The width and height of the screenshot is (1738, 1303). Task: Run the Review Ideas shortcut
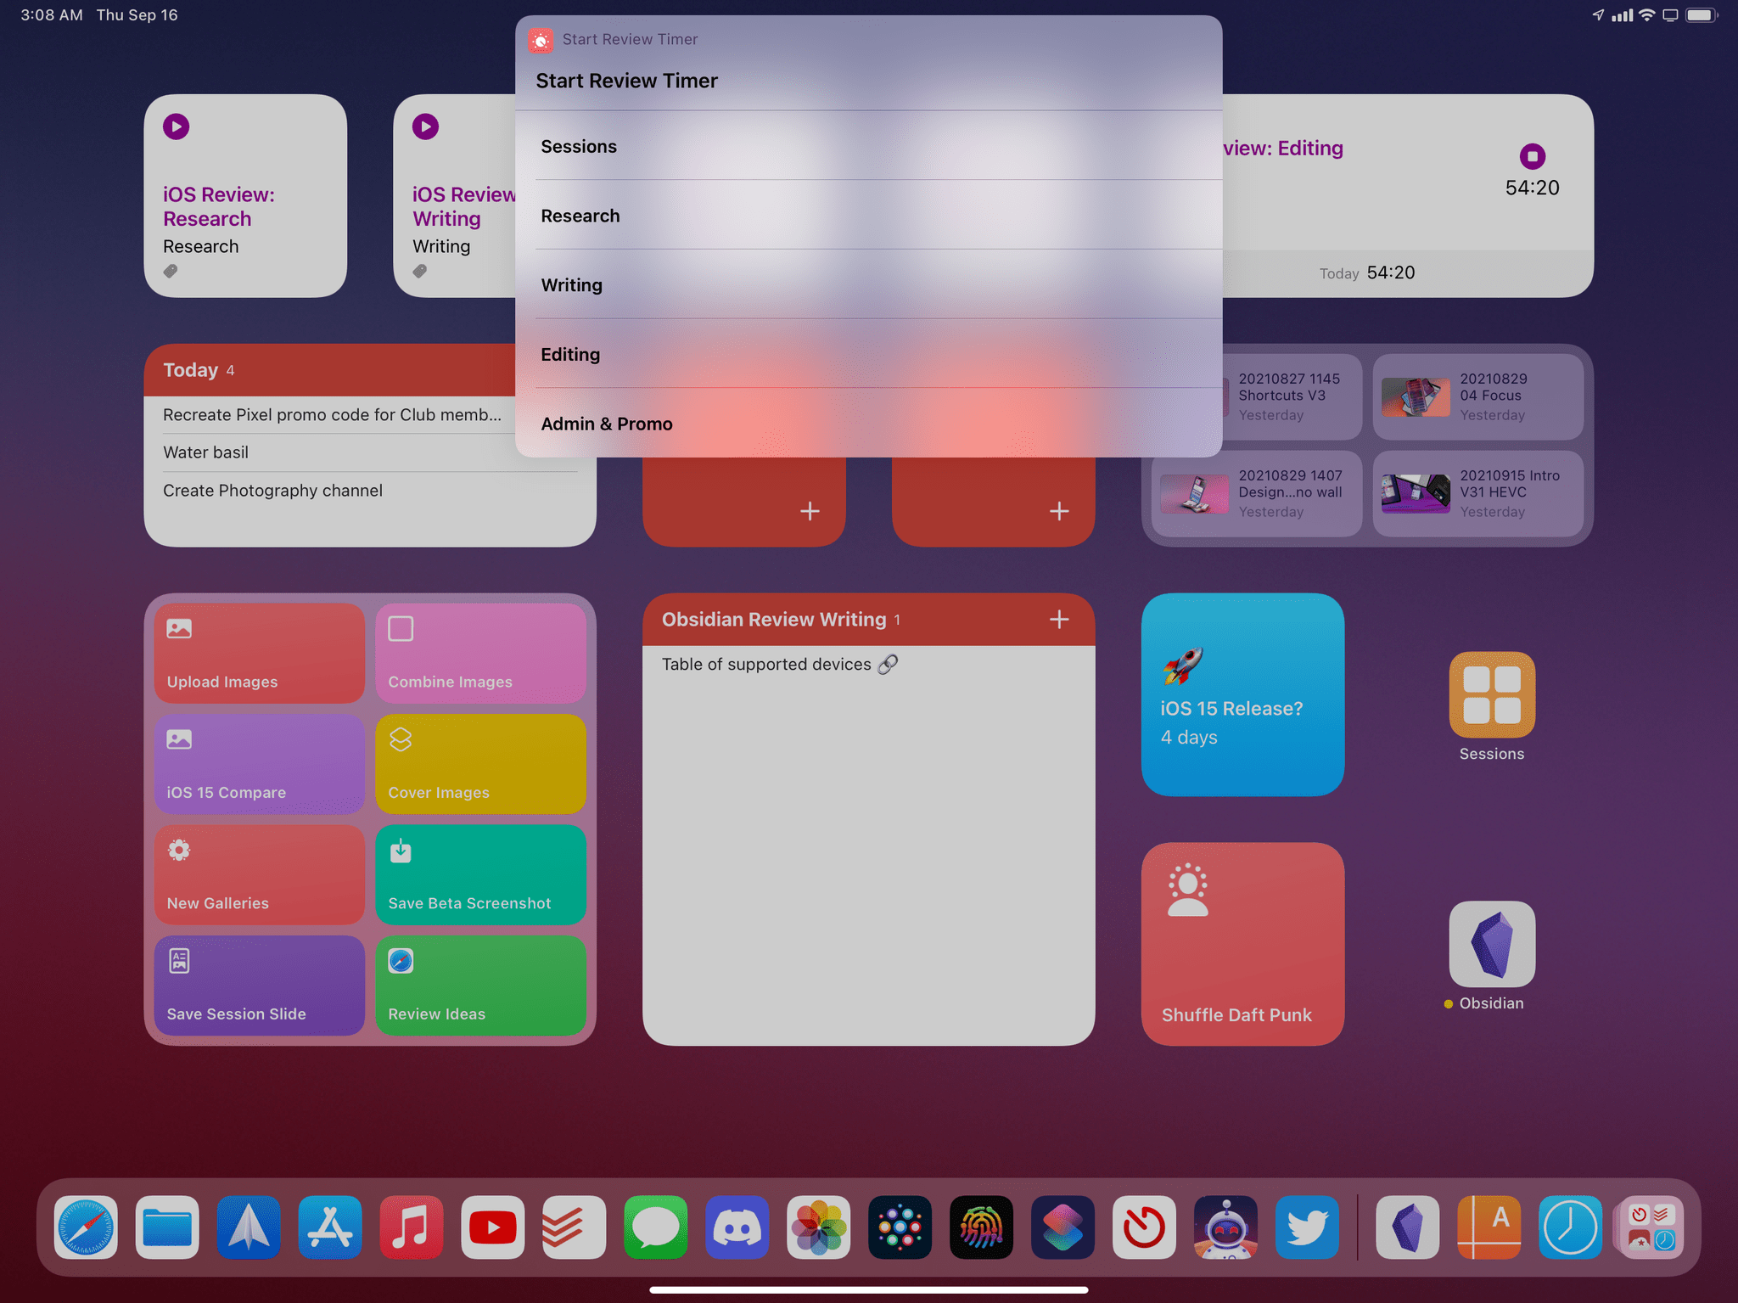(x=480, y=986)
